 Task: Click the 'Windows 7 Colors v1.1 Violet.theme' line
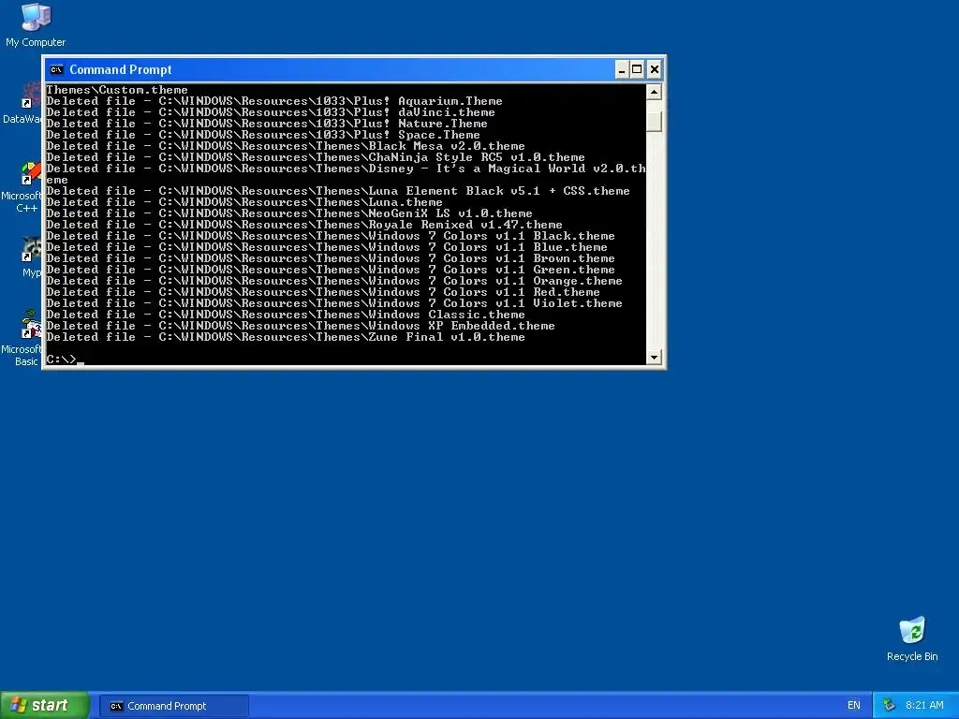click(x=334, y=303)
